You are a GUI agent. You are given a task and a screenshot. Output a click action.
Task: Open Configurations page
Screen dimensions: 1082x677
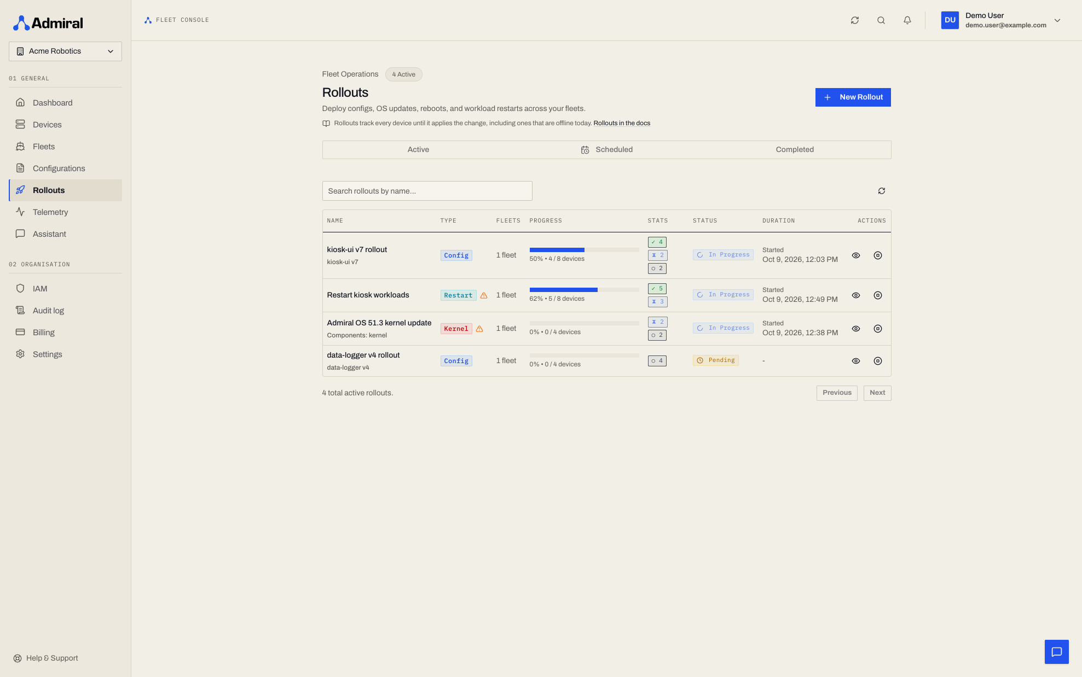65,168
